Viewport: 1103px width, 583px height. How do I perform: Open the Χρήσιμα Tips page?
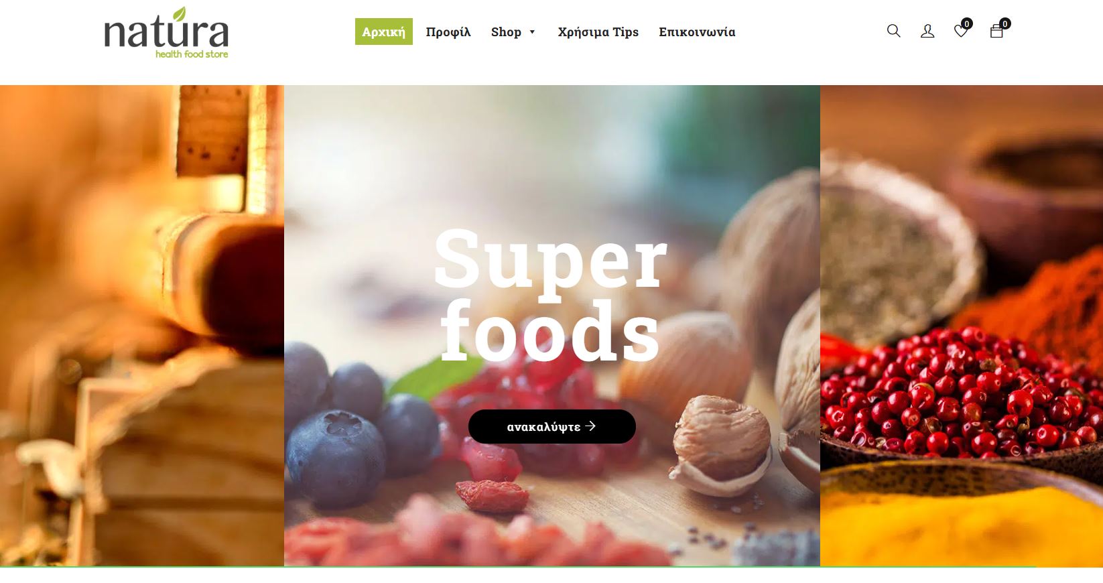pyautogui.click(x=598, y=31)
